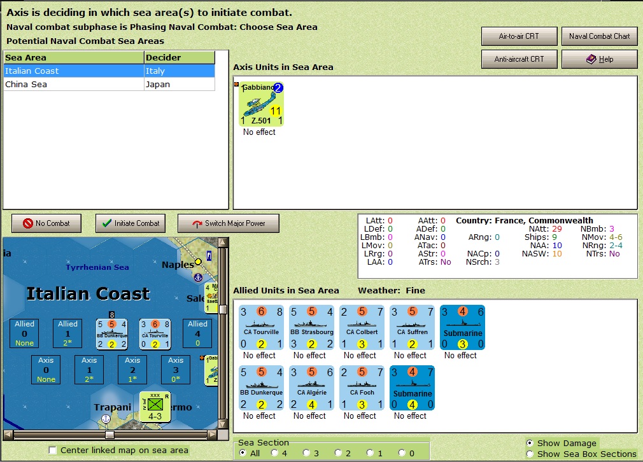Click the Trapani port anchor symbol

pos(106,419)
